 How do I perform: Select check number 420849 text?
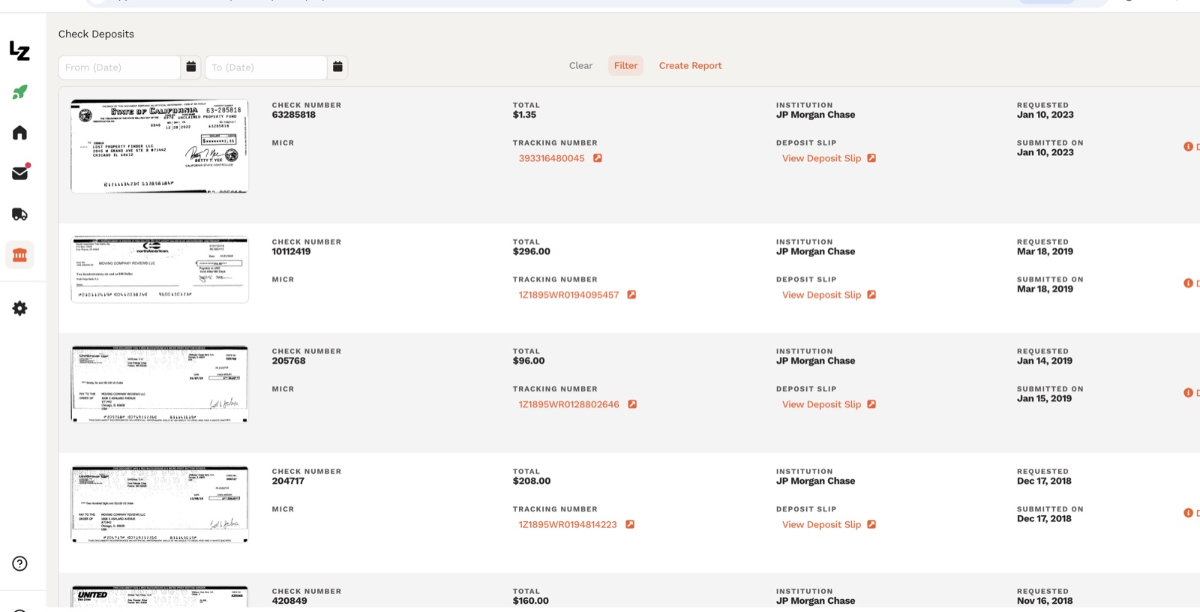coord(289,601)
